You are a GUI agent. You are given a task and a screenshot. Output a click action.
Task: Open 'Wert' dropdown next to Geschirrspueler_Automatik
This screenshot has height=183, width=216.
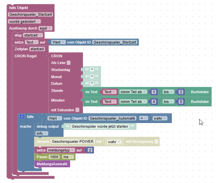(x=54, y=118)
